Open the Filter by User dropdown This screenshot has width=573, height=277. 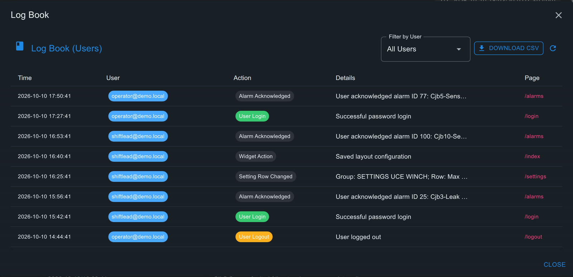click(x=425, y=49)
